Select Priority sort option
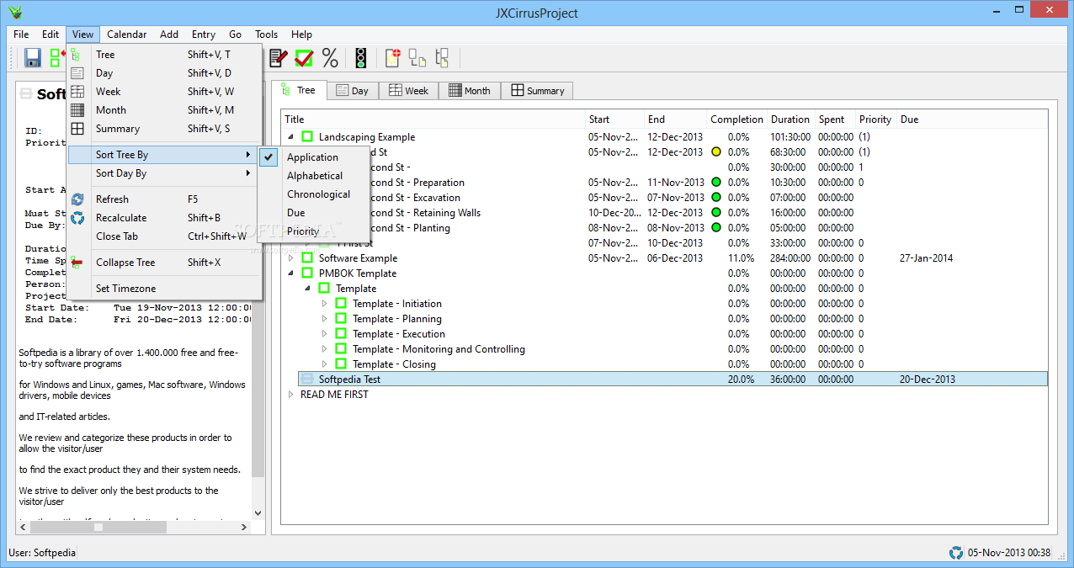 coord(314,231)
